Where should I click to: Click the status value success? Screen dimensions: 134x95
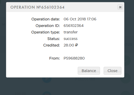[70, 39]
